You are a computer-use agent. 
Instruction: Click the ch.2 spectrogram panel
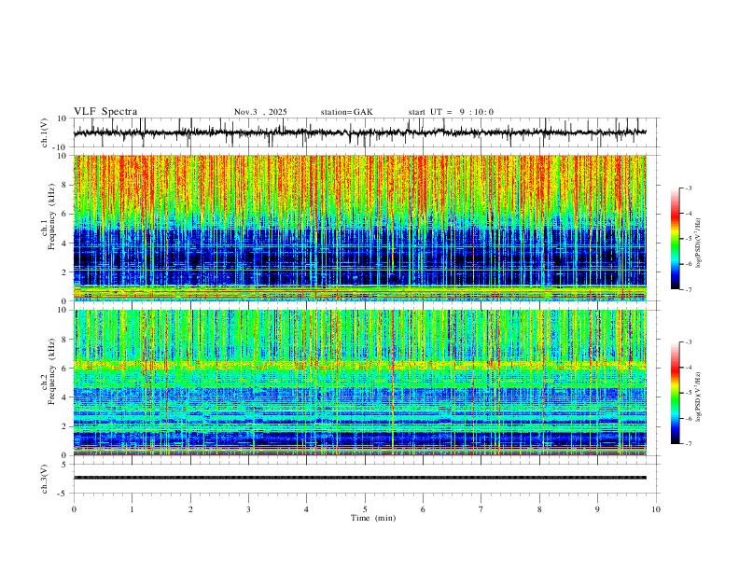pyautogui.click(x=360, y=383)
